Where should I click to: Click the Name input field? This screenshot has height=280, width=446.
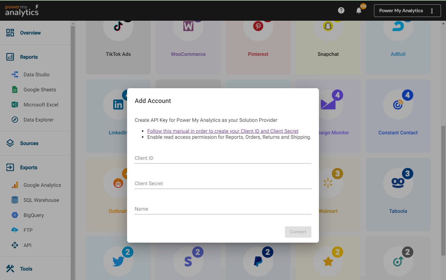[223, 209]
